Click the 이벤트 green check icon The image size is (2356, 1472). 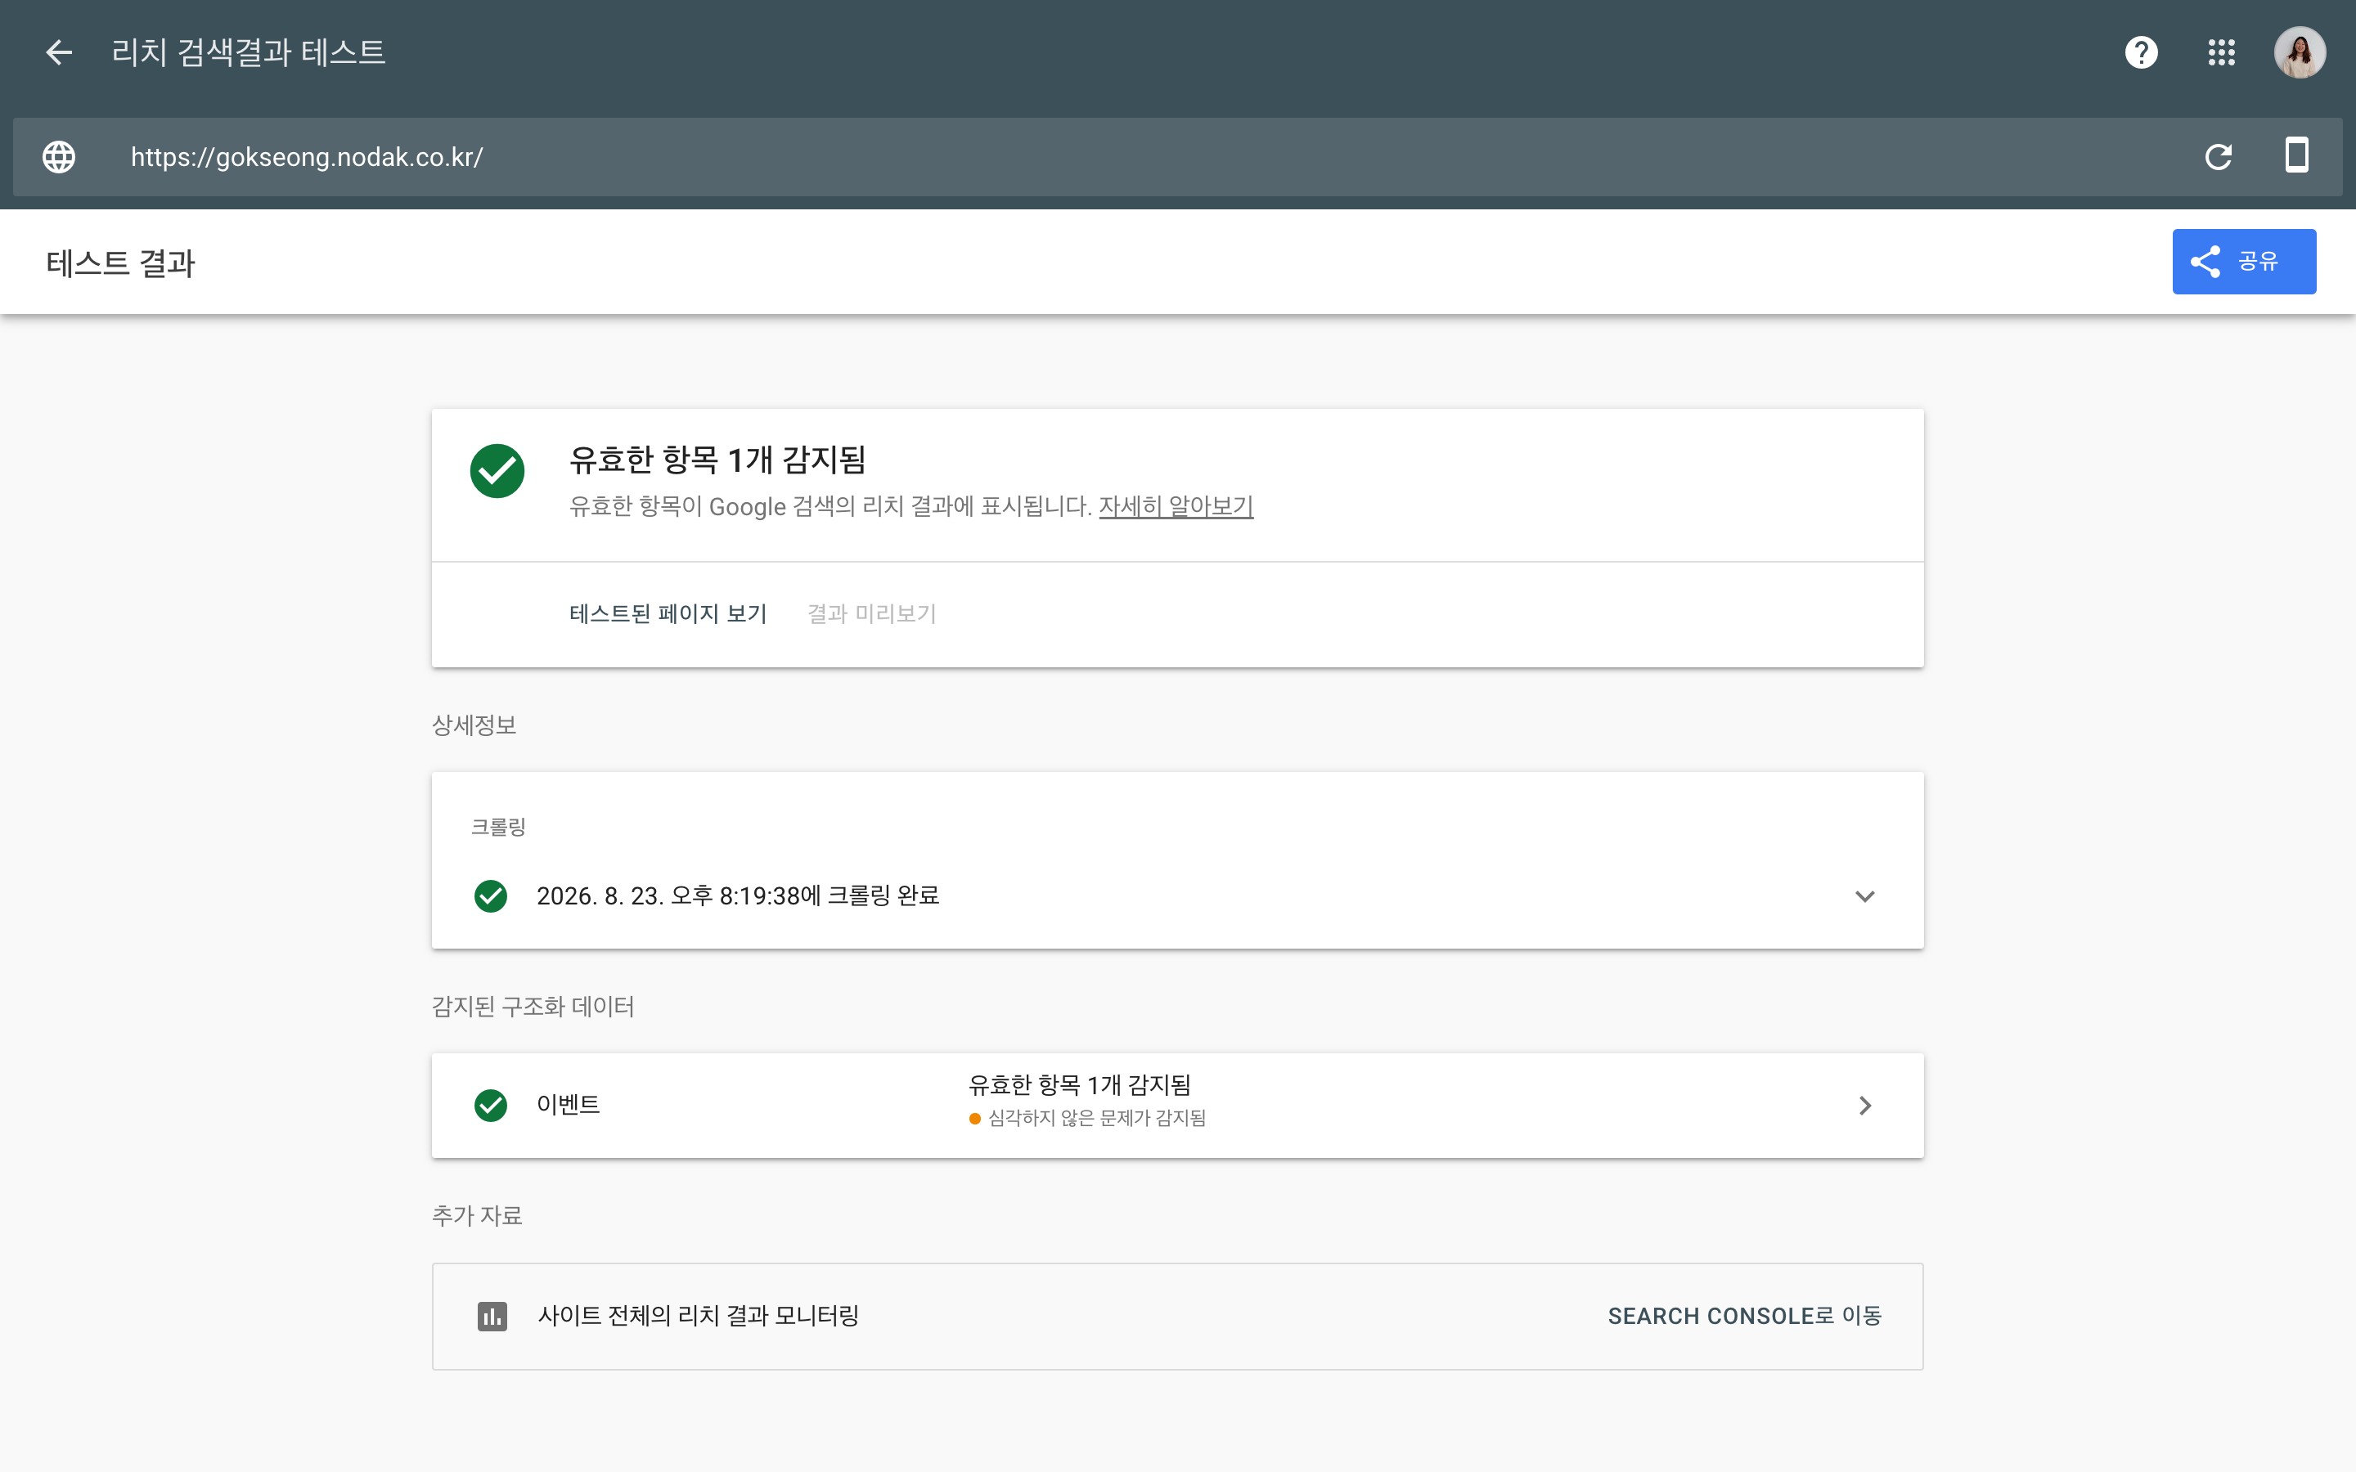click(x=491, y=1105)
